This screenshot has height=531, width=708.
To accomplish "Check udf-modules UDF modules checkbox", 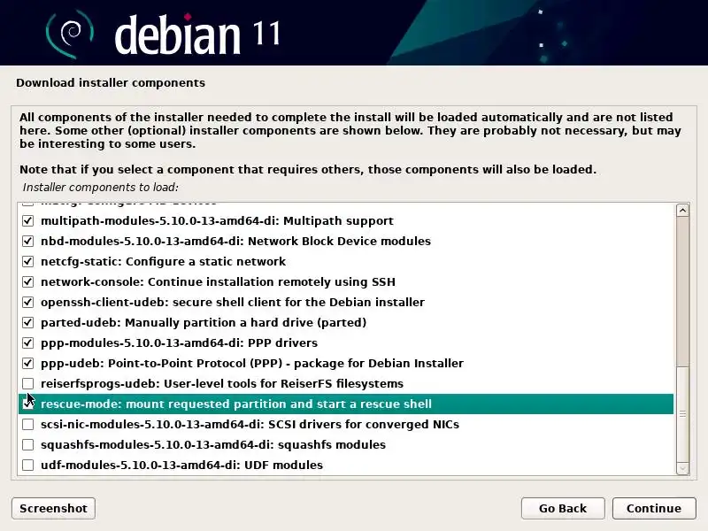I will [28, 466].
